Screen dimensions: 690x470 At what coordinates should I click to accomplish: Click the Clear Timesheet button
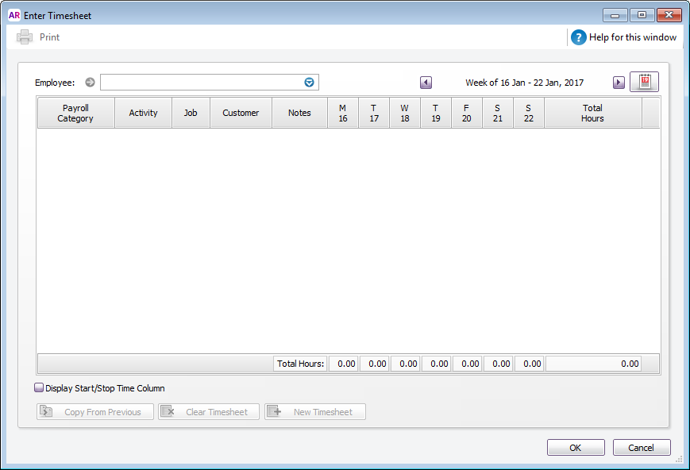(x=209, y=412)
